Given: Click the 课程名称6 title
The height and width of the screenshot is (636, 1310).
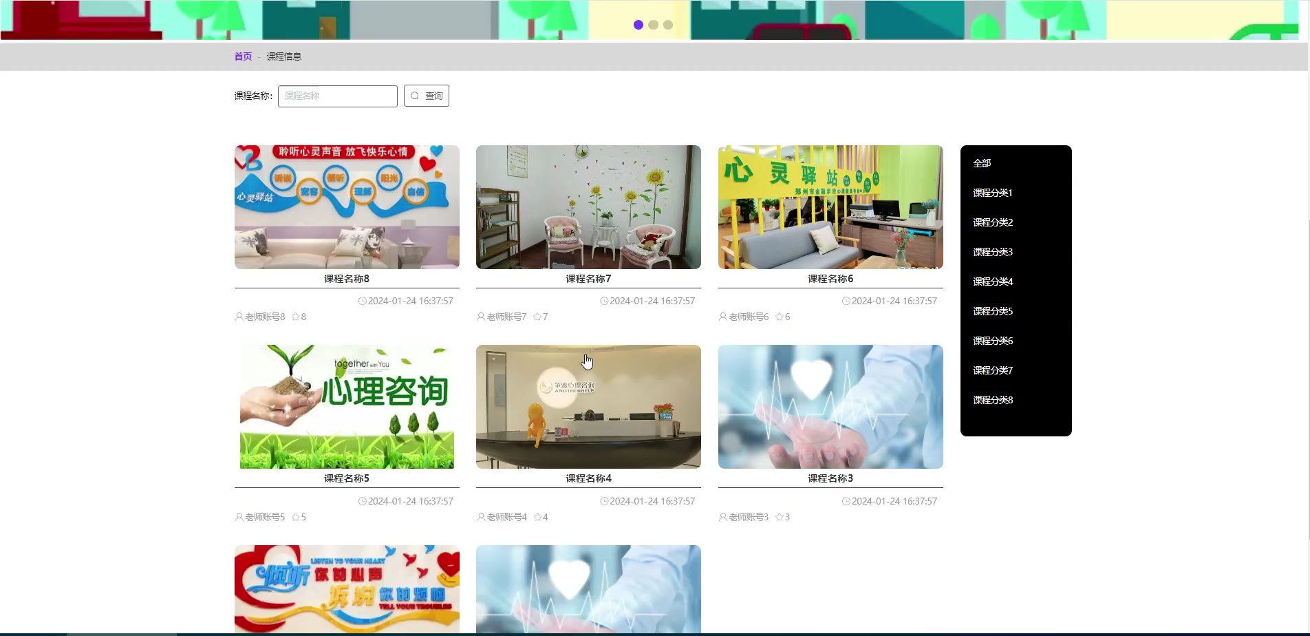Looking at the screenshot, I should (x=830, y=279).
